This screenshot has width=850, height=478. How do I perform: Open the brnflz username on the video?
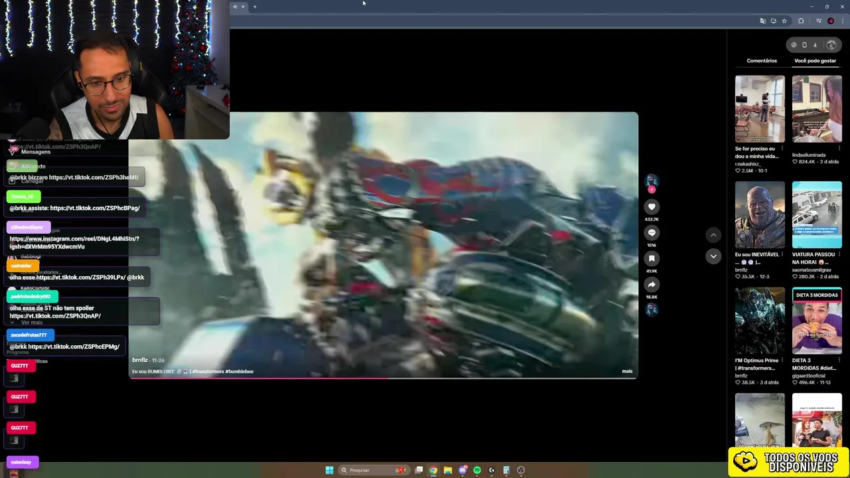139,360
